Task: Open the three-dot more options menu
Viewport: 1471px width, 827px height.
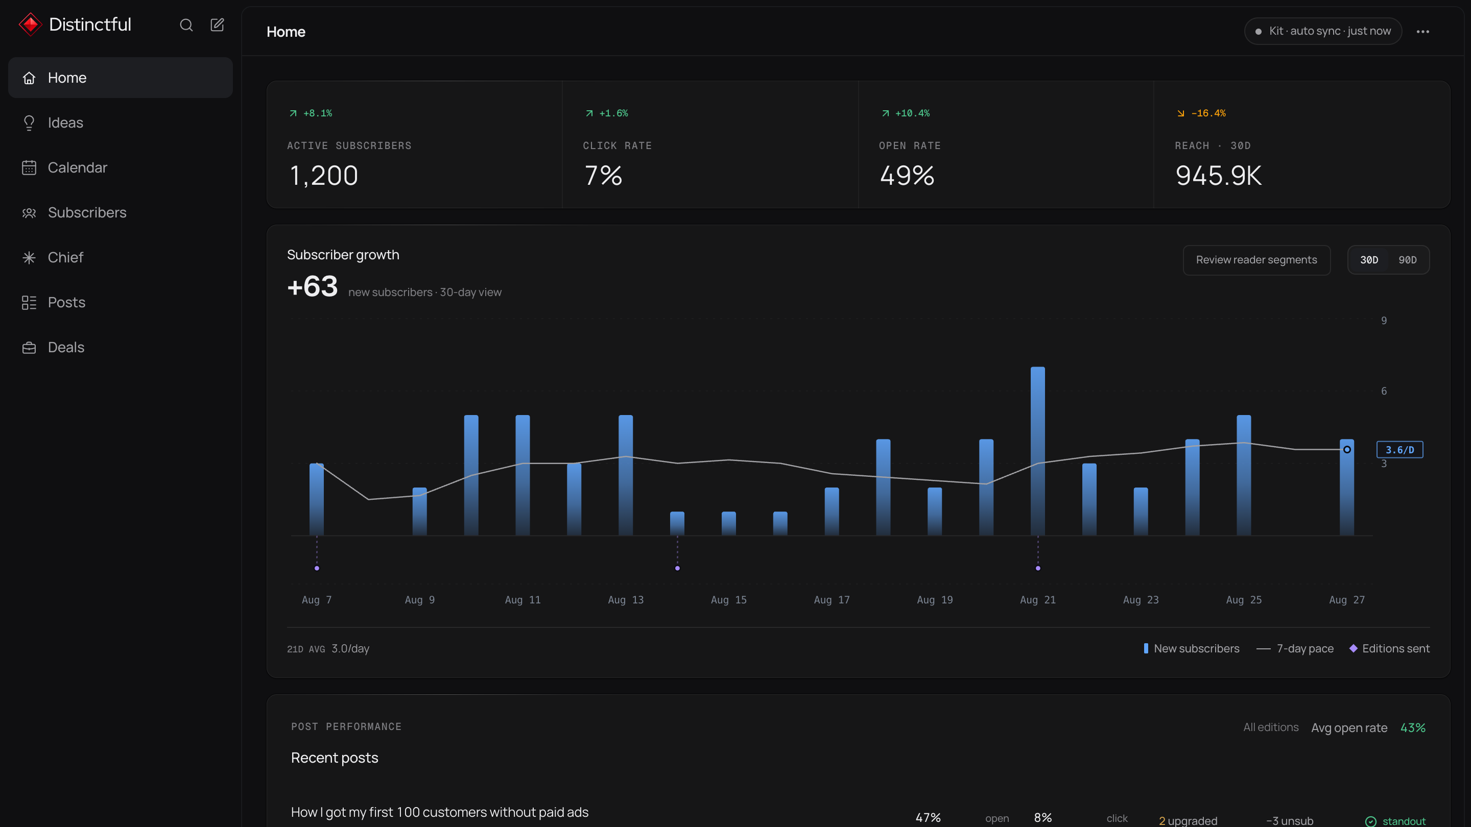Action: pyautogui.click(x=1422, y=31)
